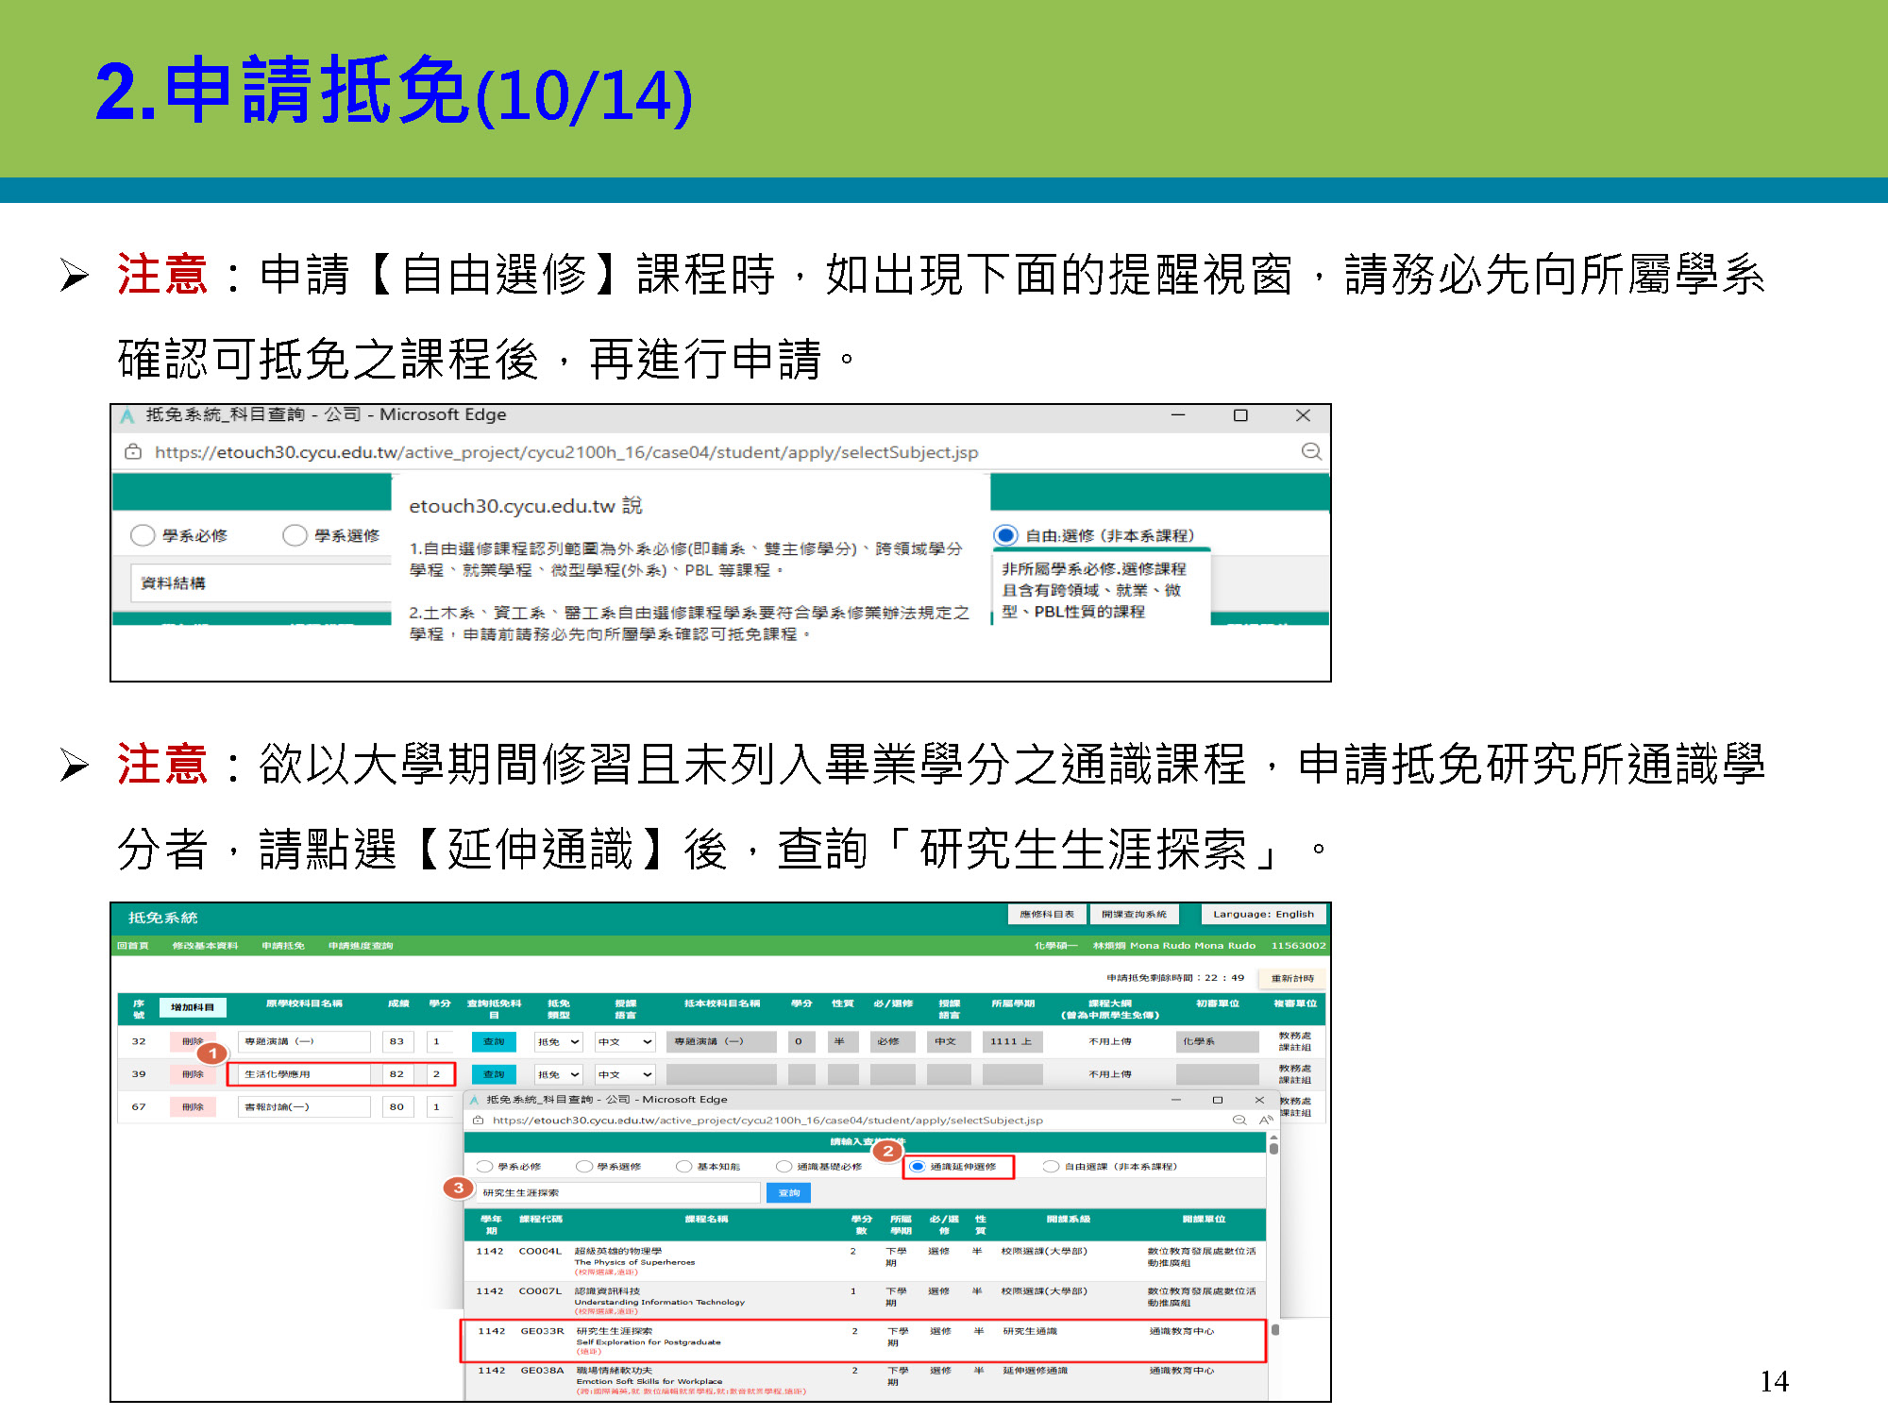Viewport: 1888px width, 1416px height.
Task: Open 修改基本資料 menu item
Action: pyautogui.click(x=205, y=945)
